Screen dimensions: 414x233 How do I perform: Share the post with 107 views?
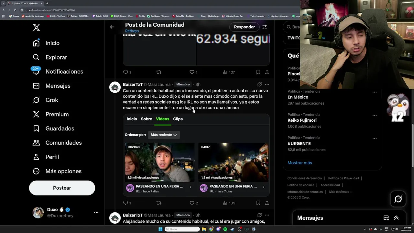tap(267, 72)
